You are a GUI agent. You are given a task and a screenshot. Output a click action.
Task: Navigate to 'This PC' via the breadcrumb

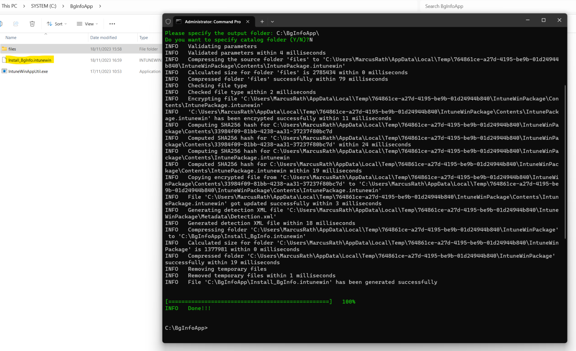click(9, 6)
